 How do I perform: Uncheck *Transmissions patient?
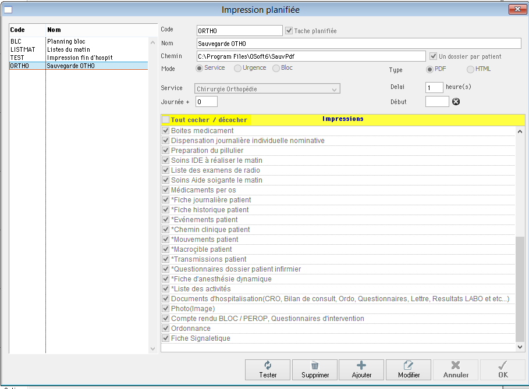[x=166, y=259]
